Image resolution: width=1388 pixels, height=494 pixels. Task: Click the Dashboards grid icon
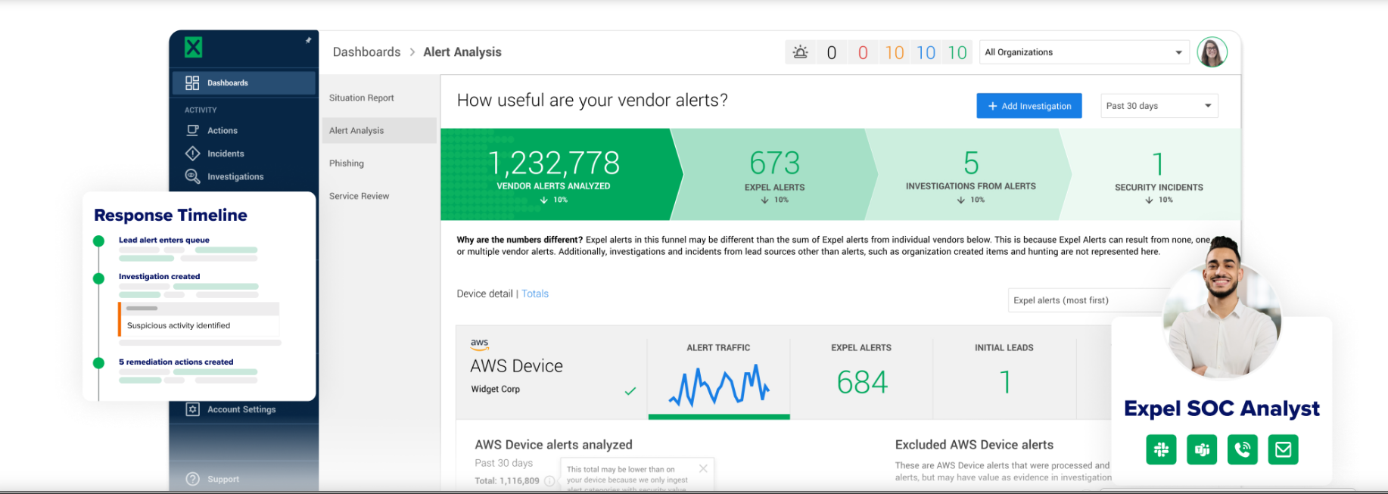(x=192, y=83)
